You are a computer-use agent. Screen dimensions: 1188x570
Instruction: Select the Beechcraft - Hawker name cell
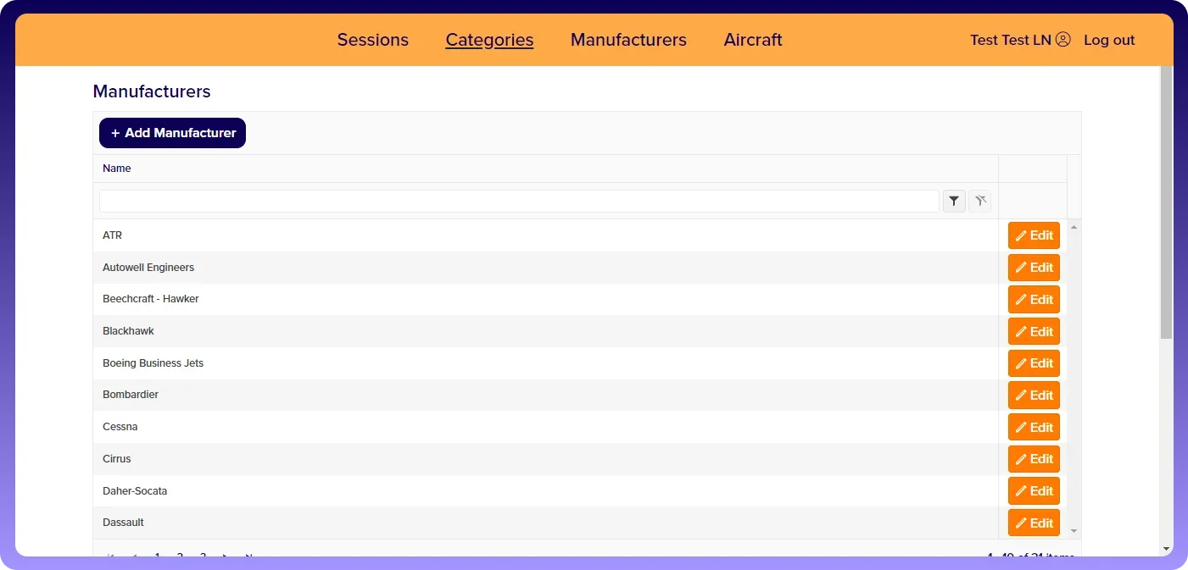(546, 299)
